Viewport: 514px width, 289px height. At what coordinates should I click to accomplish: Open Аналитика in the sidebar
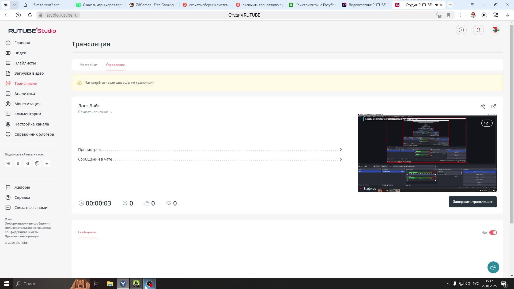coord(25,94)
